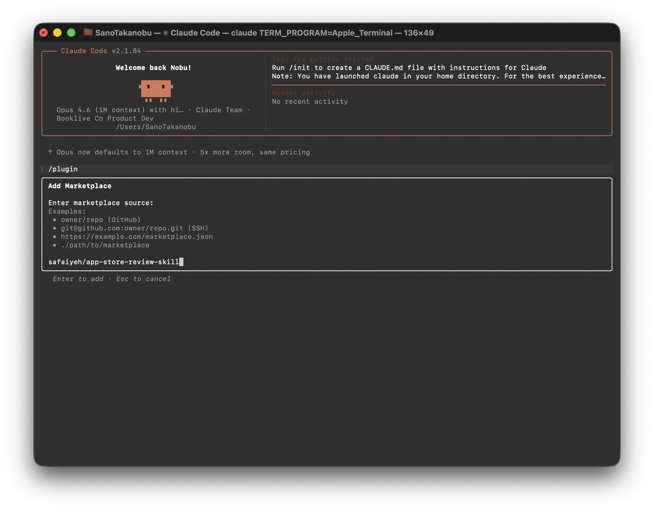Viewport: 654px width, 511px height.
Task: Click the 'Add Marketplace' heading
Action: pyautogui.click(x=80, y=186)
